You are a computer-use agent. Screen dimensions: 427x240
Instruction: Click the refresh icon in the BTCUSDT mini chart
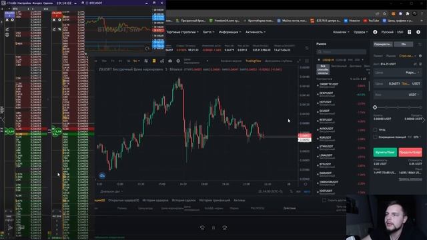pos(147,49)
